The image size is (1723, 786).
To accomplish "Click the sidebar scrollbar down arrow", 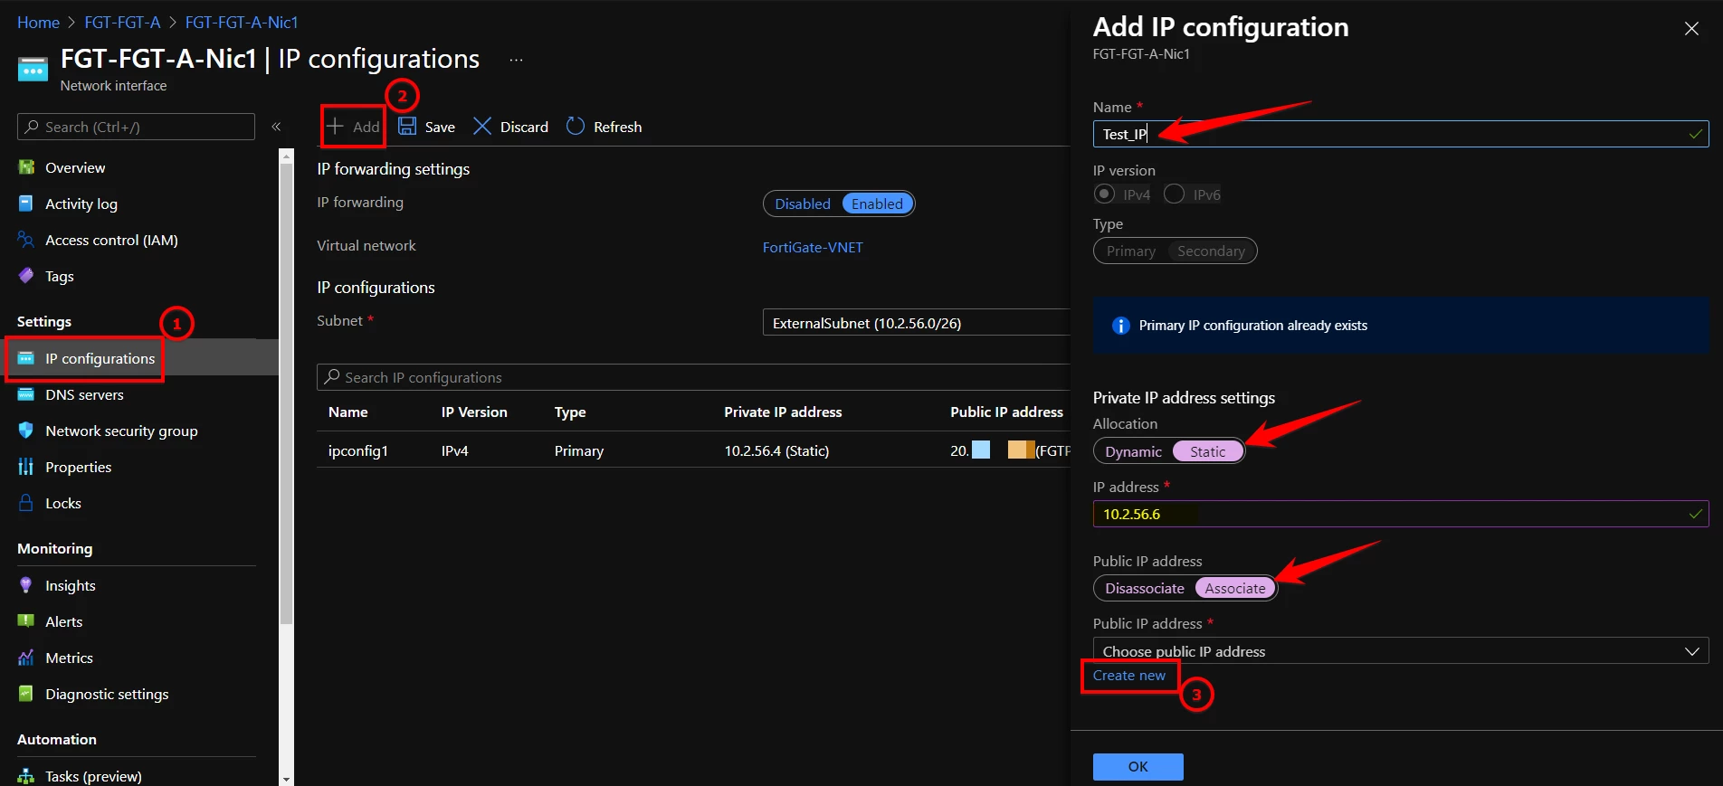I will pyautogui.click(x=286, y=778).
